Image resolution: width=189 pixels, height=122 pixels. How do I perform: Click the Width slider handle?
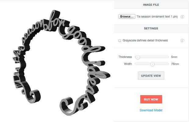152,64
